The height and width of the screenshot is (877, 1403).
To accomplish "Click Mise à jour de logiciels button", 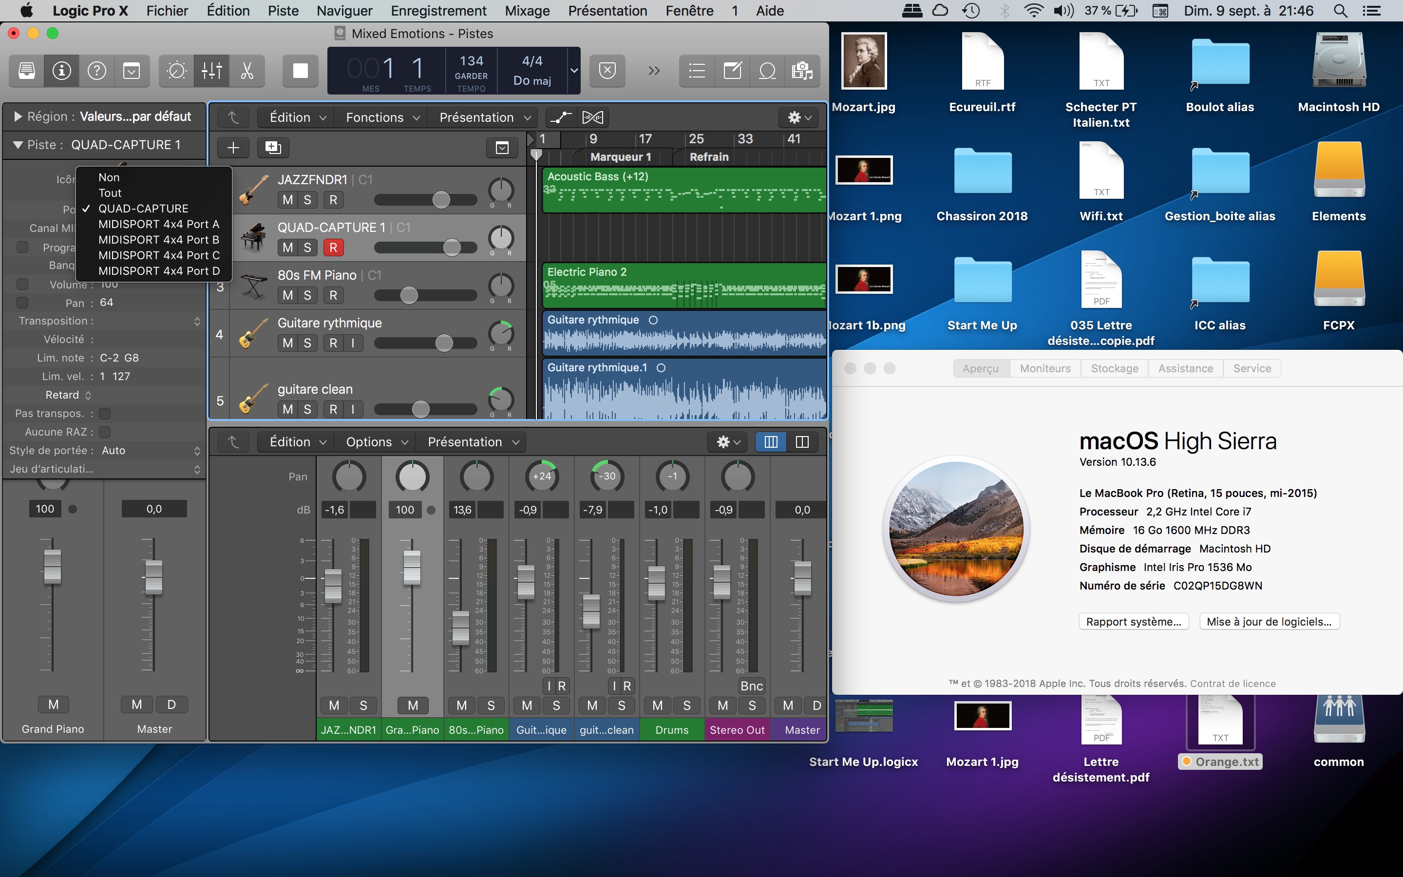I will click(1269, 622).
